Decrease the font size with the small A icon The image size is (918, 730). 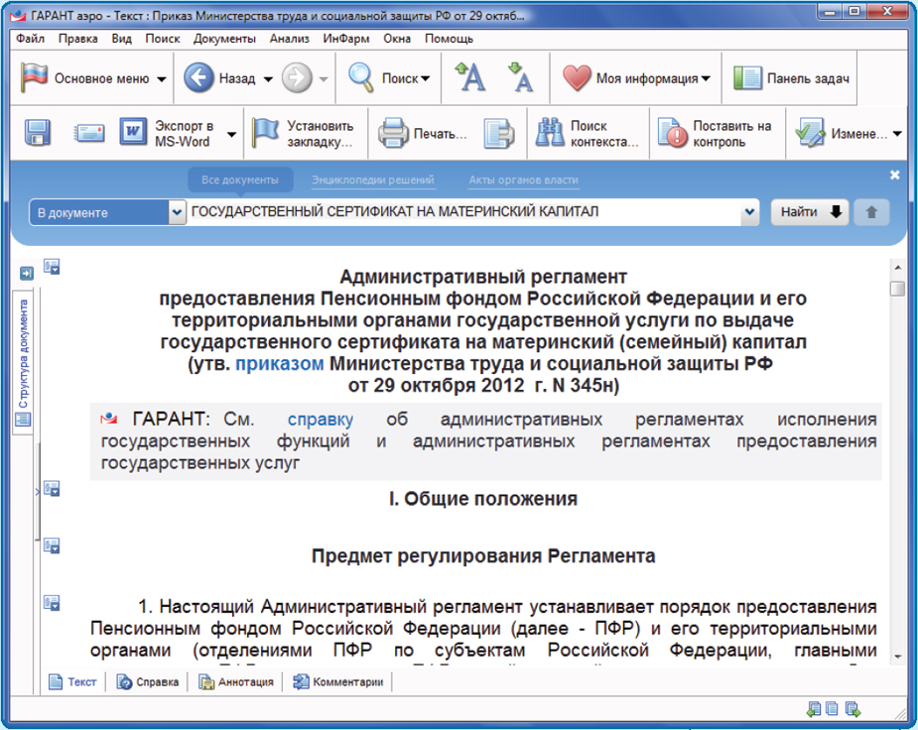(521, 76)
